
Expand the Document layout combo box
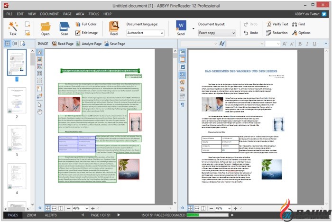[x=216, y=33]
